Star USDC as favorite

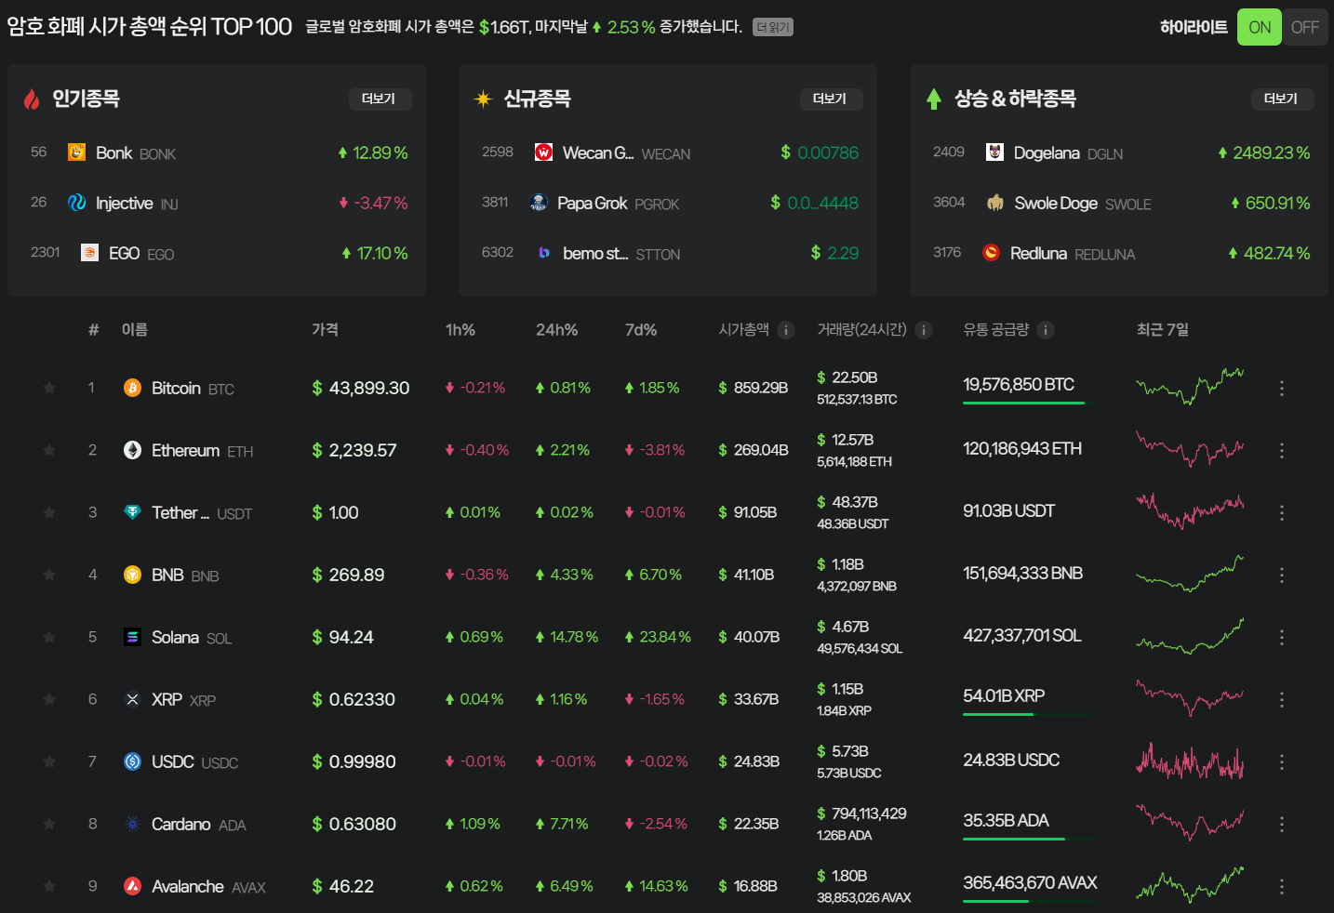pyautogui.click(x=49, y=761)
